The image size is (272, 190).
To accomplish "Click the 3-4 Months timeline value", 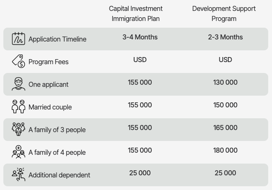I will tap(140, 37).
